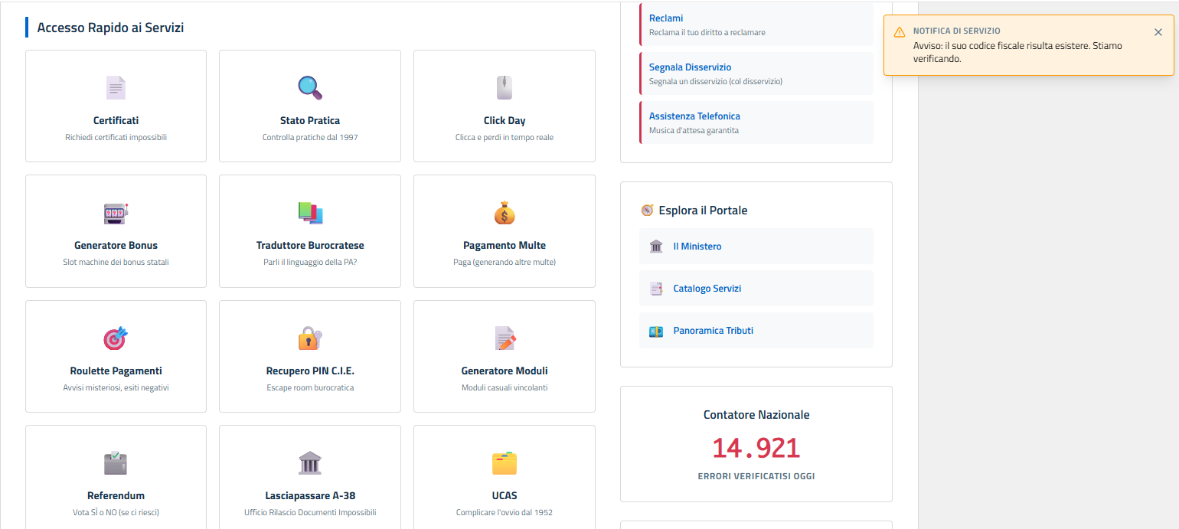The image size is (1179, 529).
Task: Click the Click Day mouse icon
Action: [504, 88]
